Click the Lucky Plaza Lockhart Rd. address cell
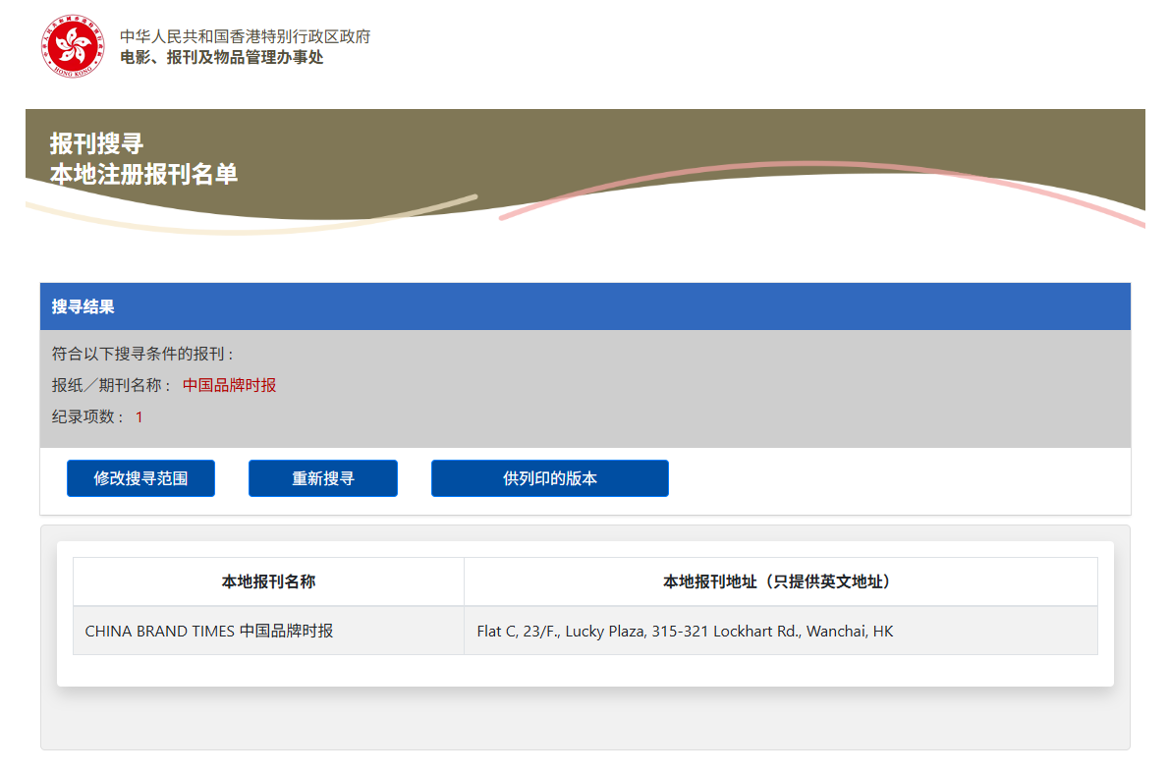The image size is (1169, 773). pyautogui.click(x=685, y=631)
